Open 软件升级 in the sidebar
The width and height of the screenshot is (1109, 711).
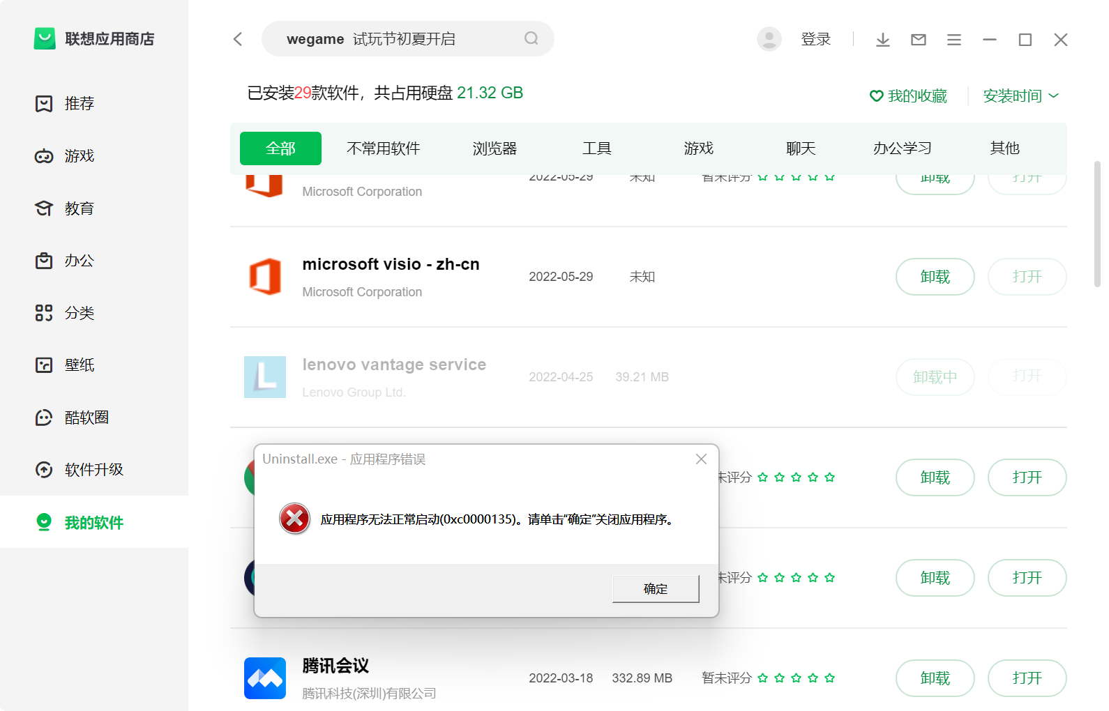(x=94, y=470)
